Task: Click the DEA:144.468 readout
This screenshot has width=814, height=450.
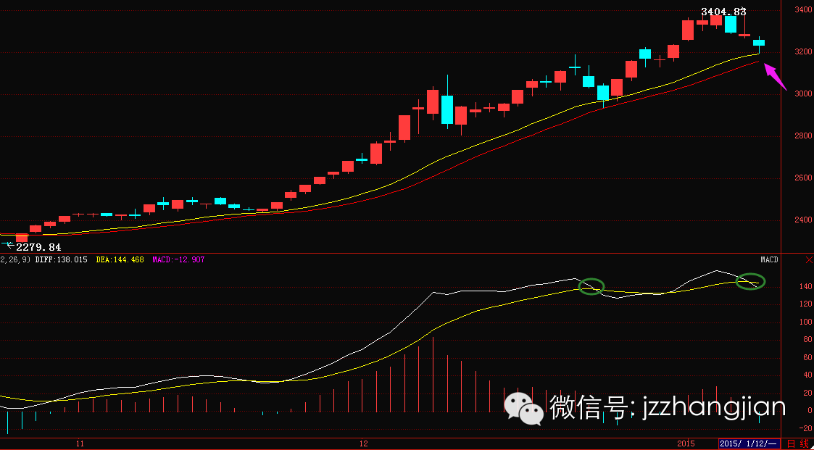Action: (120, 259)
